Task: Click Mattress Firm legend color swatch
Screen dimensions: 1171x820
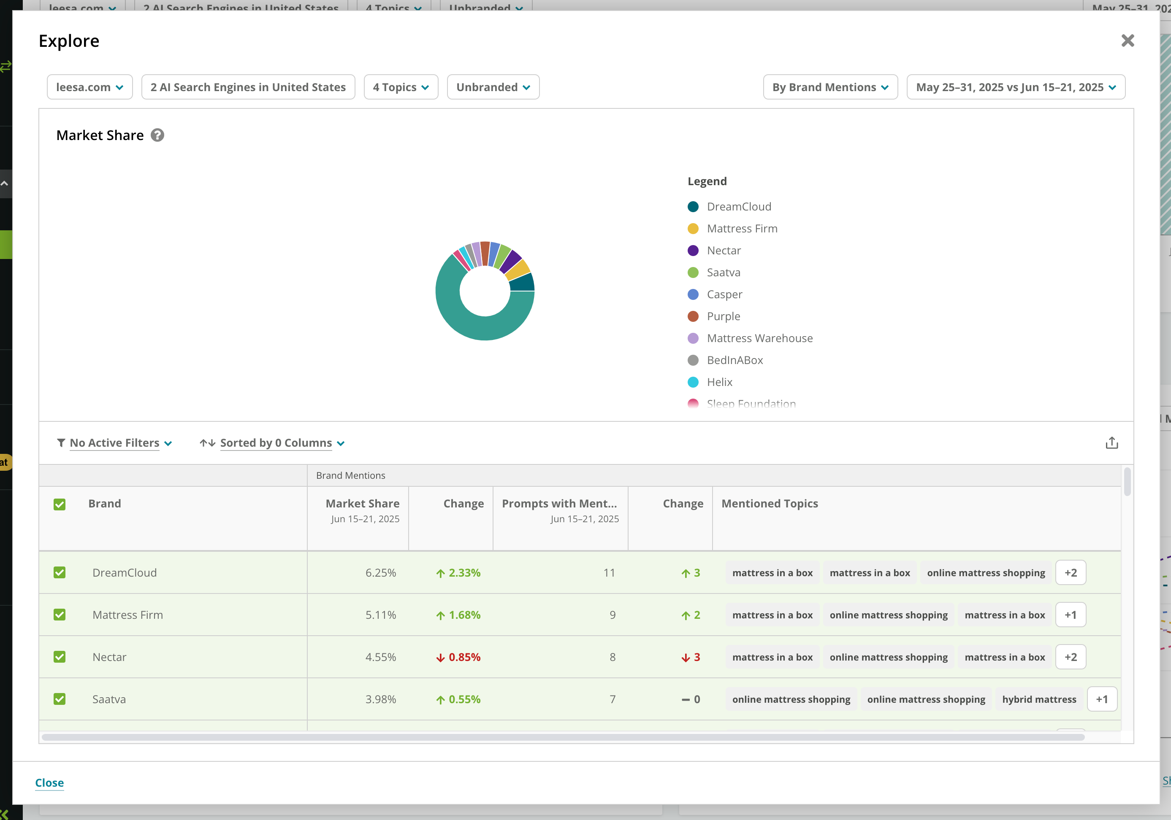Action: 693,228
